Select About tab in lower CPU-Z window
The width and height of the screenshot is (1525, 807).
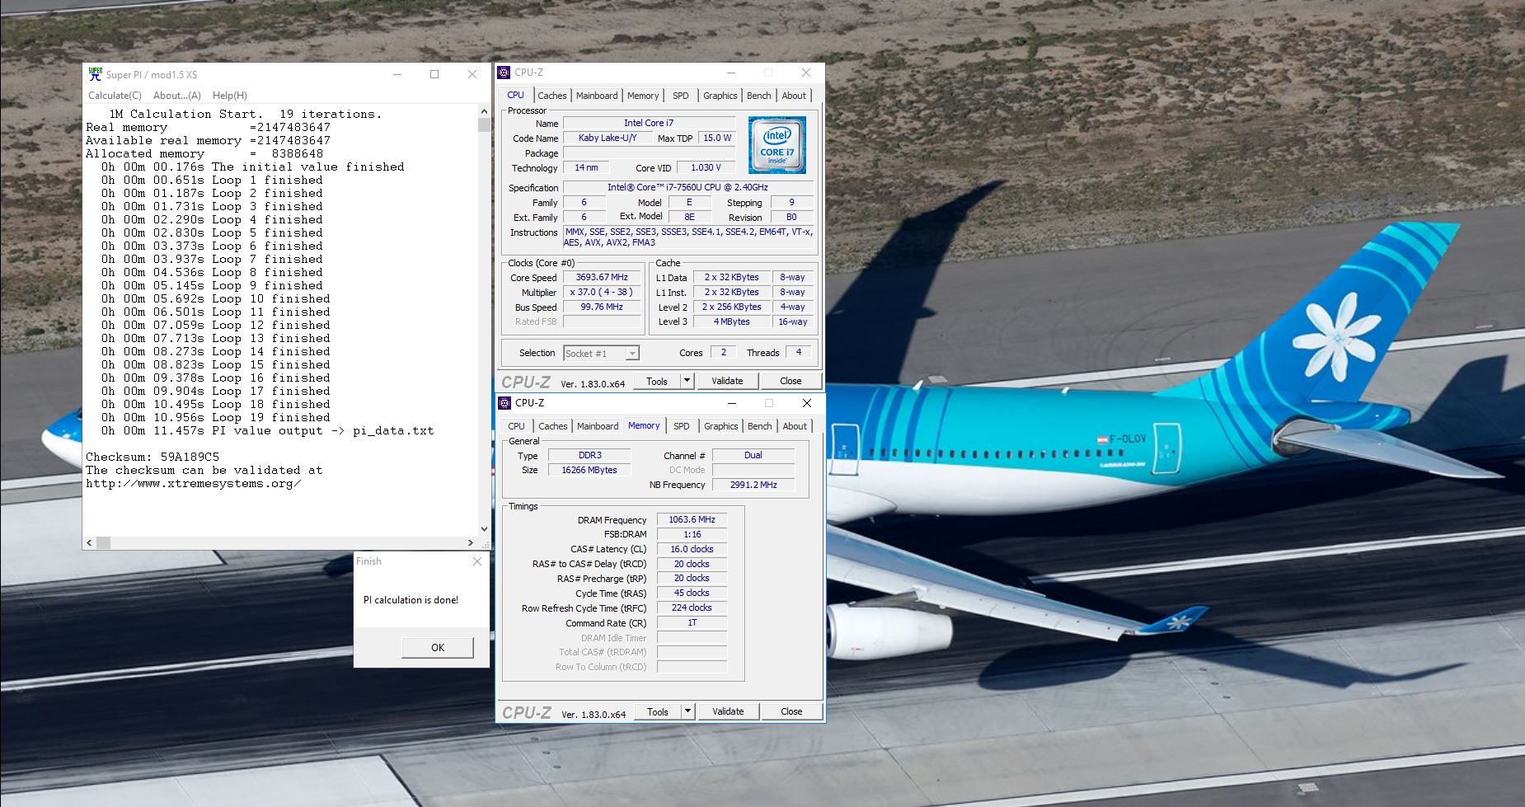[795, 426]
